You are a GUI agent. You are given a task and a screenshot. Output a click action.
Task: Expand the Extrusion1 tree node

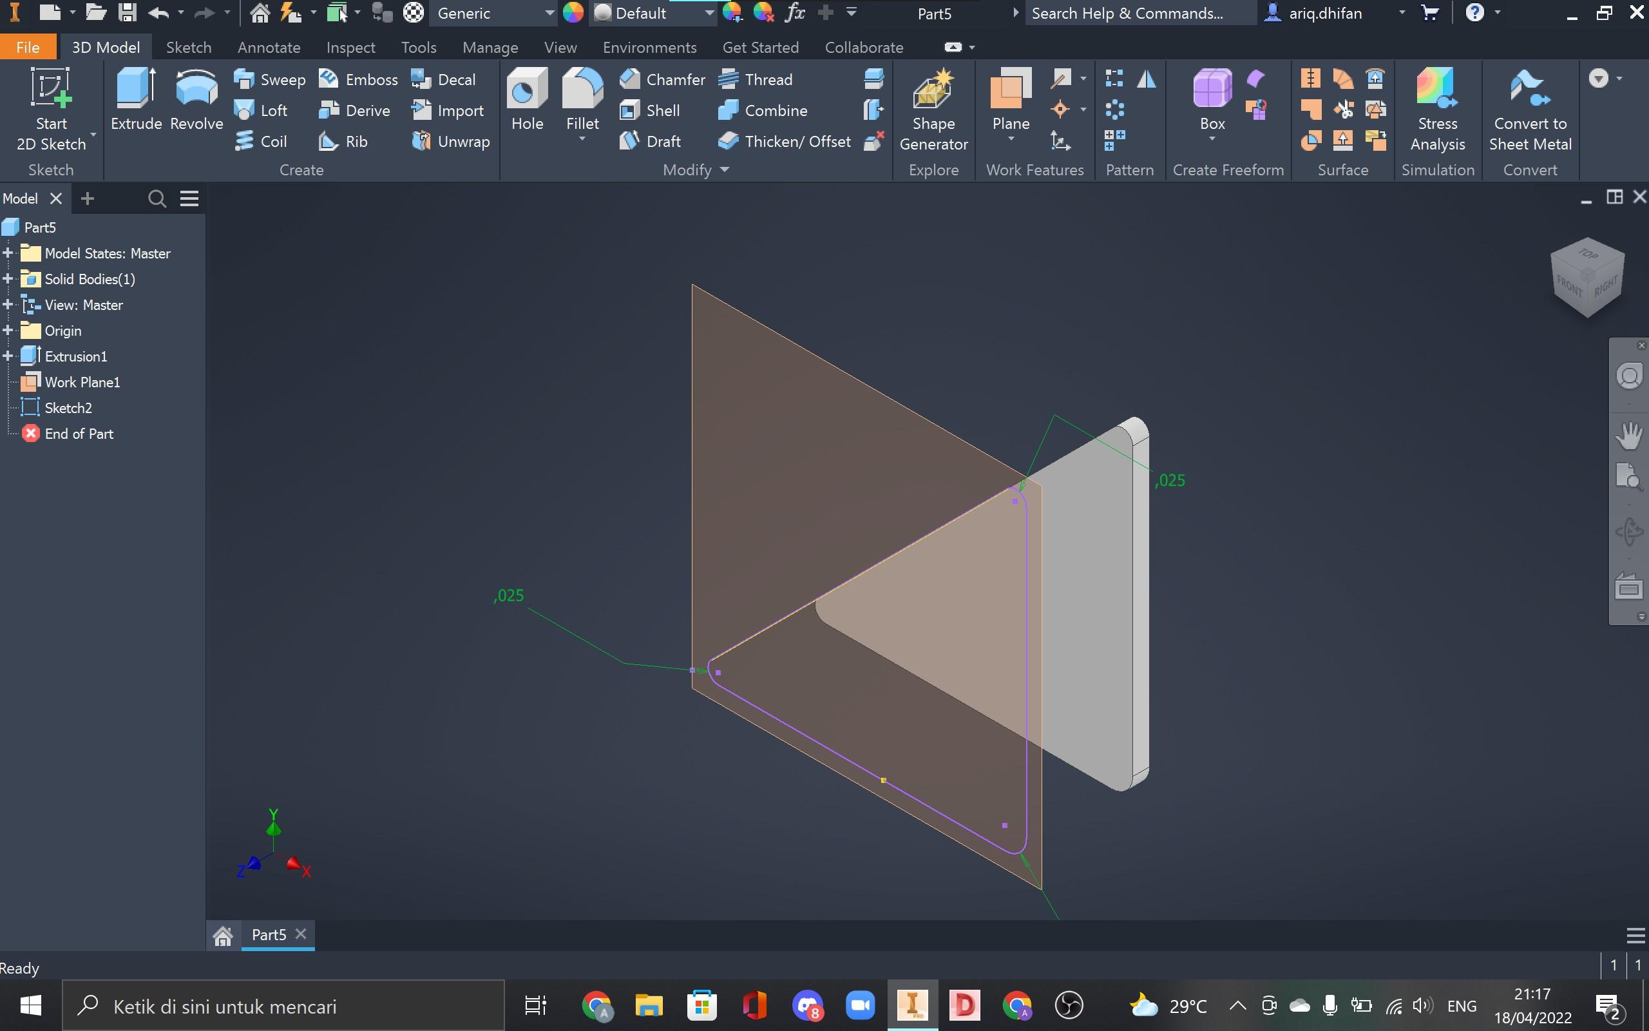click(x=8, y=356)
